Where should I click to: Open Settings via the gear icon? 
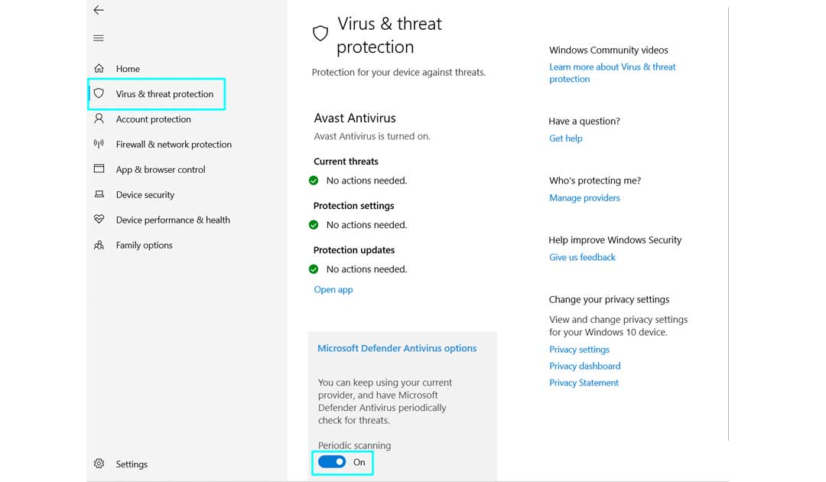[99, 464]
